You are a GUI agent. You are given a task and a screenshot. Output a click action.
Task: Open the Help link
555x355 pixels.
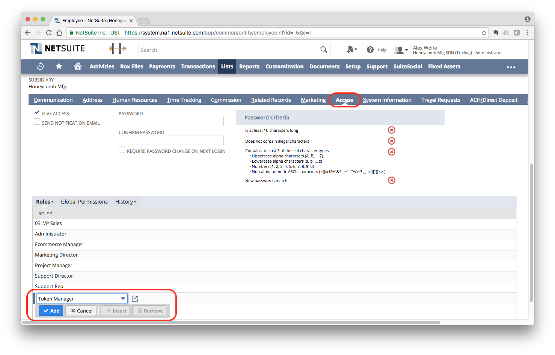click(x=382, y=50)
